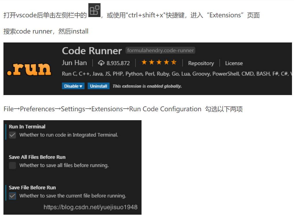Image resolution: width=294 pixels, height=219 pixels.
Task: Click the download count cloud icon
Action: point(101,63)
